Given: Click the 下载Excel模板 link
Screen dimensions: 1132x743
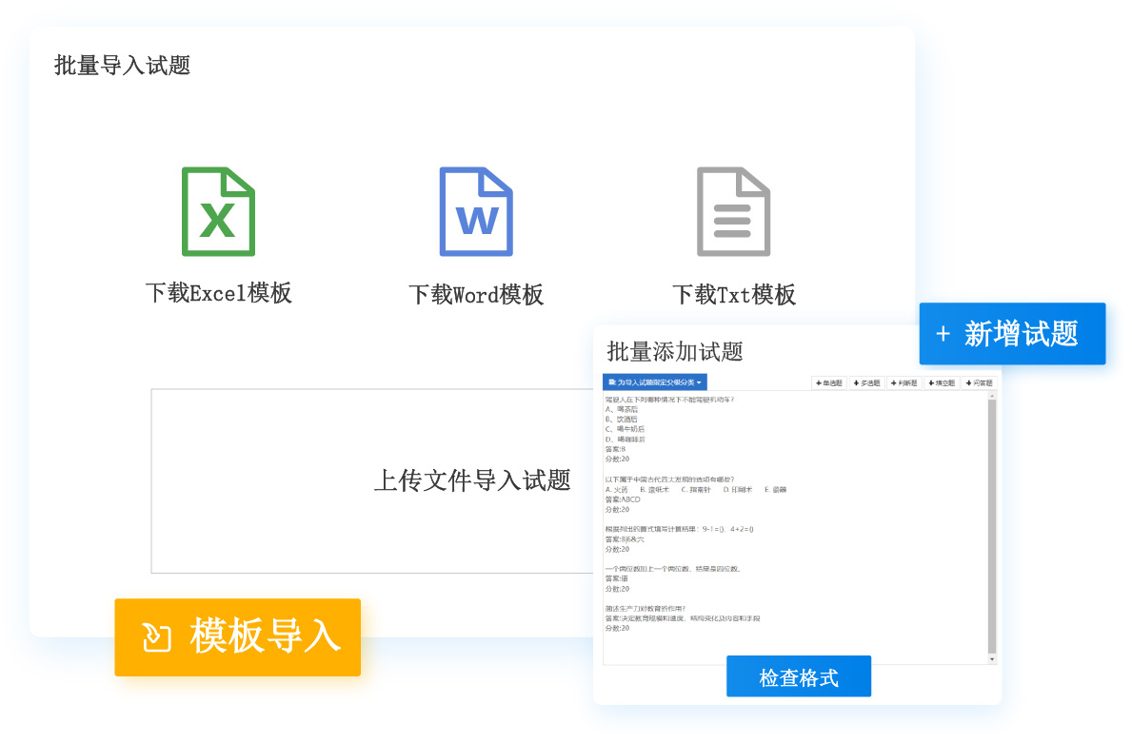Looking at the screenshot, I should pyautogui.click(x=218, y=293).
